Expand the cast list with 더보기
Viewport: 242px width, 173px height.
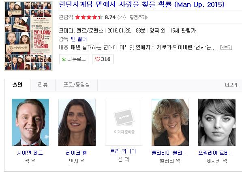click(231, 85)
